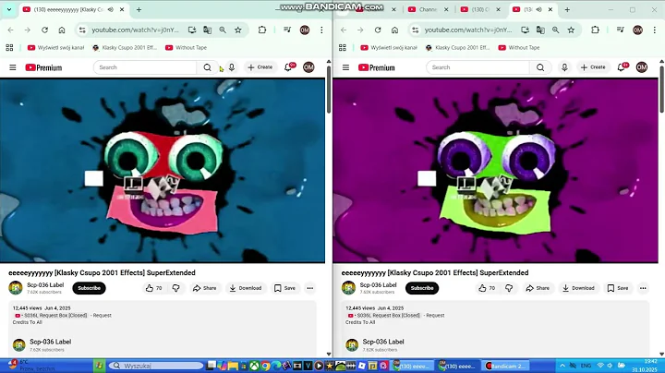
Task: Open the Create menu in left YouTube
Action: click(260, 67)
